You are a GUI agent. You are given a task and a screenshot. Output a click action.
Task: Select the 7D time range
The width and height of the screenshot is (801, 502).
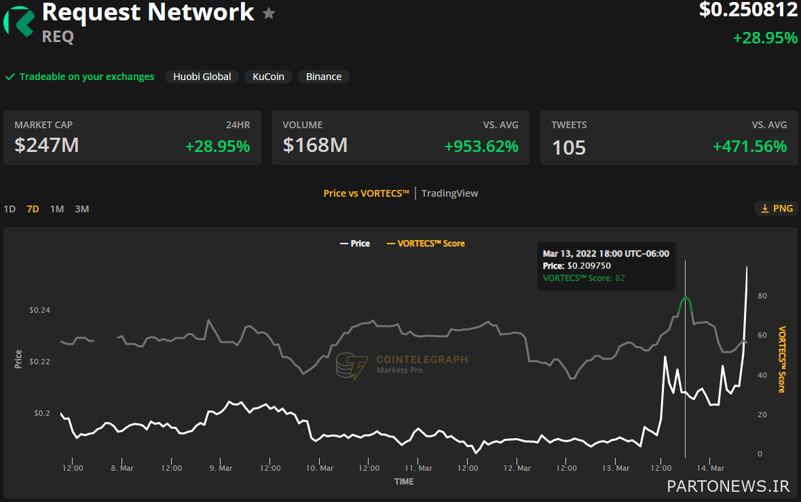[x=33, y=209]
